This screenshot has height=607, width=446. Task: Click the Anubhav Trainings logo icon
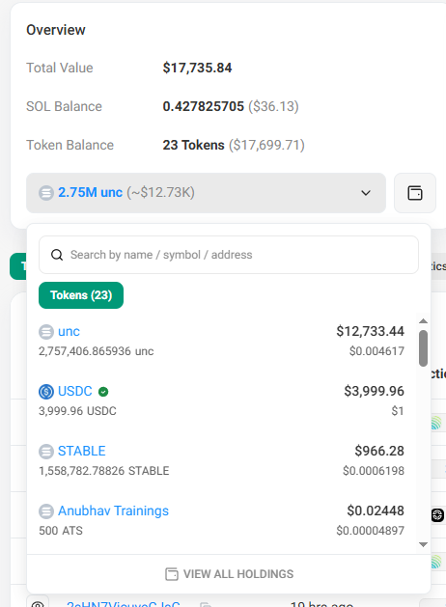coord(46,511)
